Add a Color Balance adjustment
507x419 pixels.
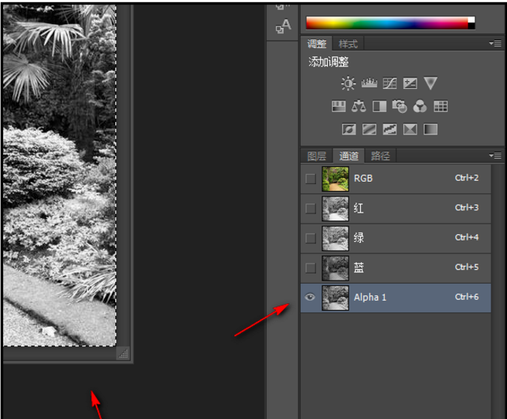click(x=359, y=107)
